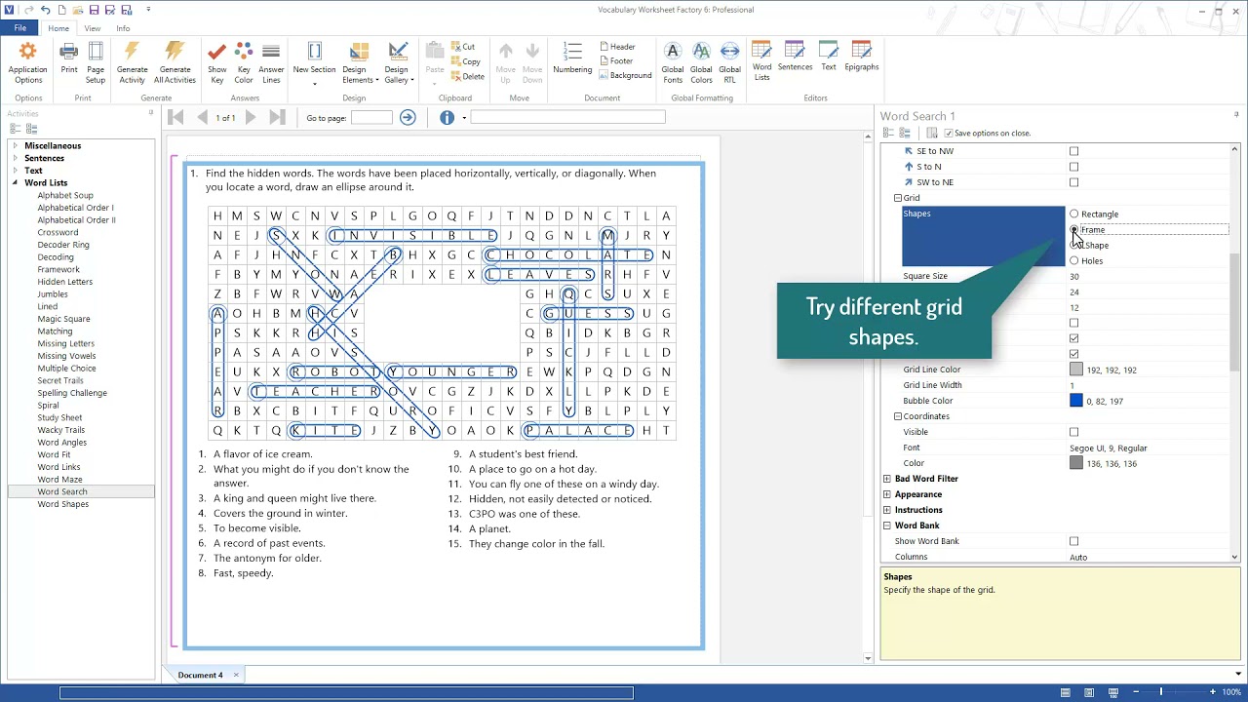The width and height of the screenshot is (1248, 702).
Task: Click the Grid Line Color swatch
Action: pyautogui.click(x=1076, y=370)
